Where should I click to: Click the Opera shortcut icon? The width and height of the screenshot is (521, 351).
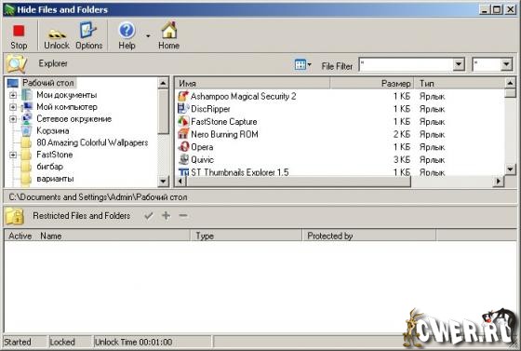[x=183, y=146]
